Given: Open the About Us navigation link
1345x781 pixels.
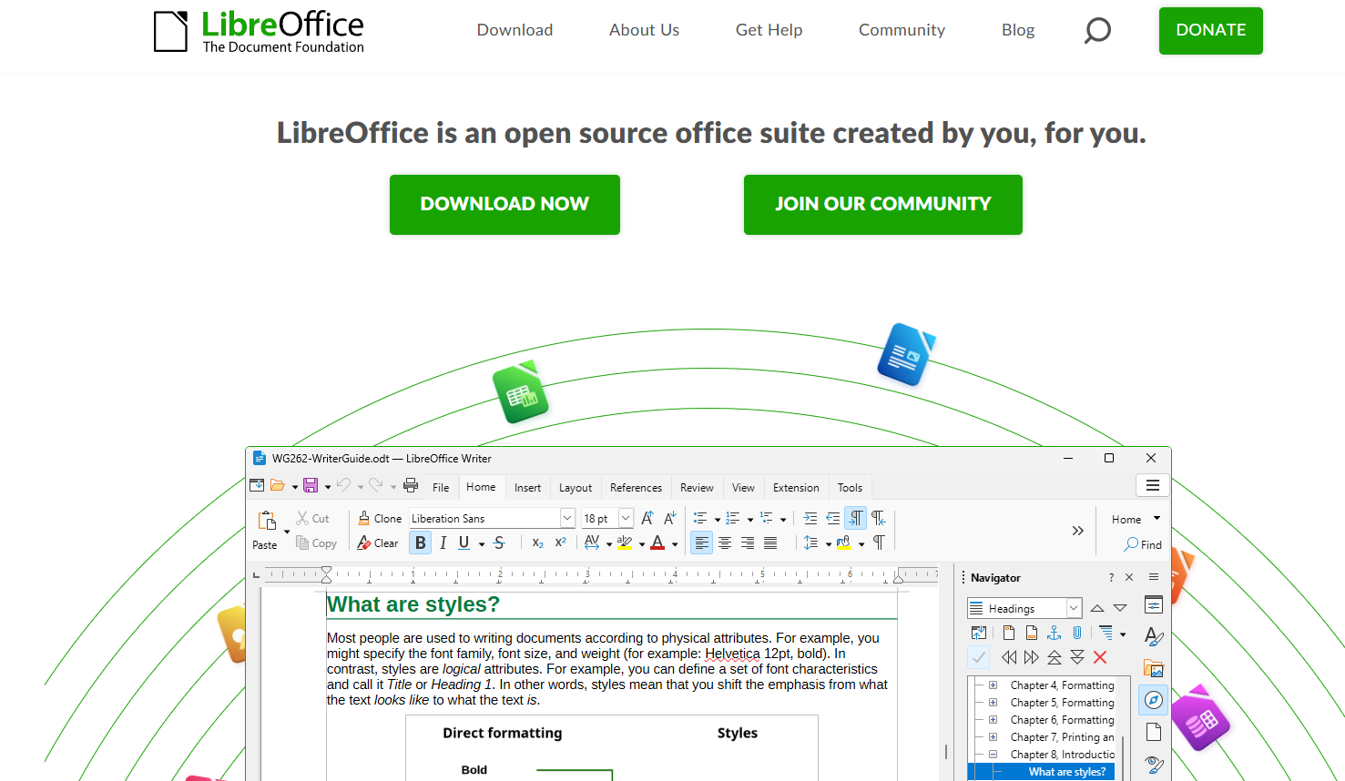Looking at the screenshot, I should pyautogui.click(x=645, y=30).
